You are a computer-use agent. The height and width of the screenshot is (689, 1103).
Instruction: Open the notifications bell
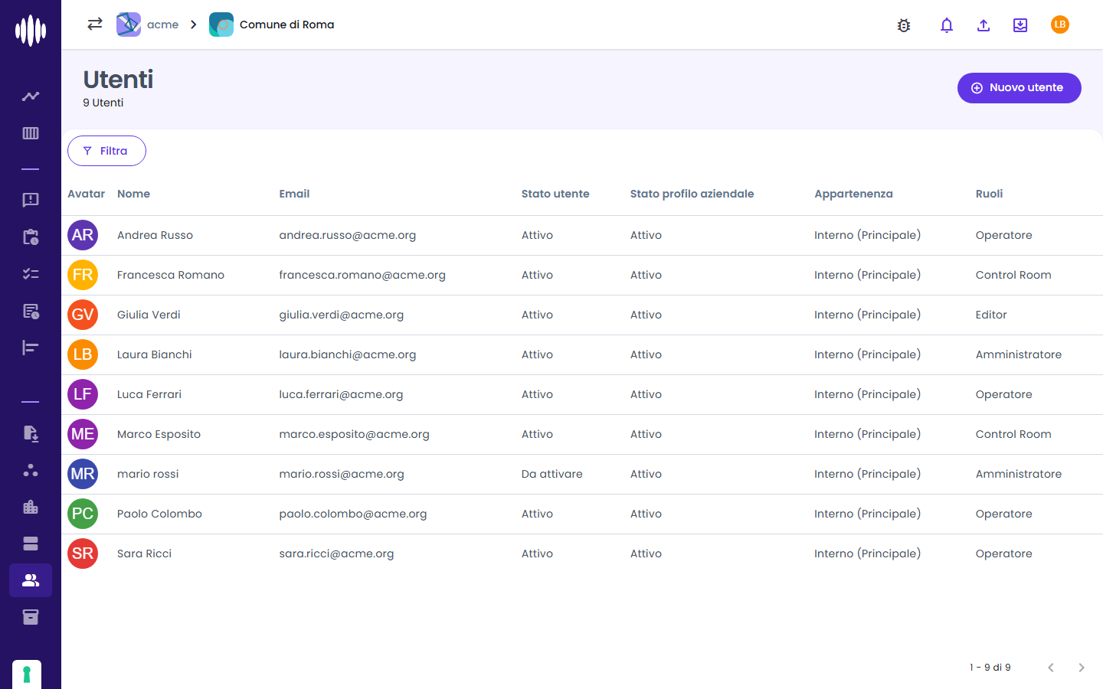click(x=947, y=25)
